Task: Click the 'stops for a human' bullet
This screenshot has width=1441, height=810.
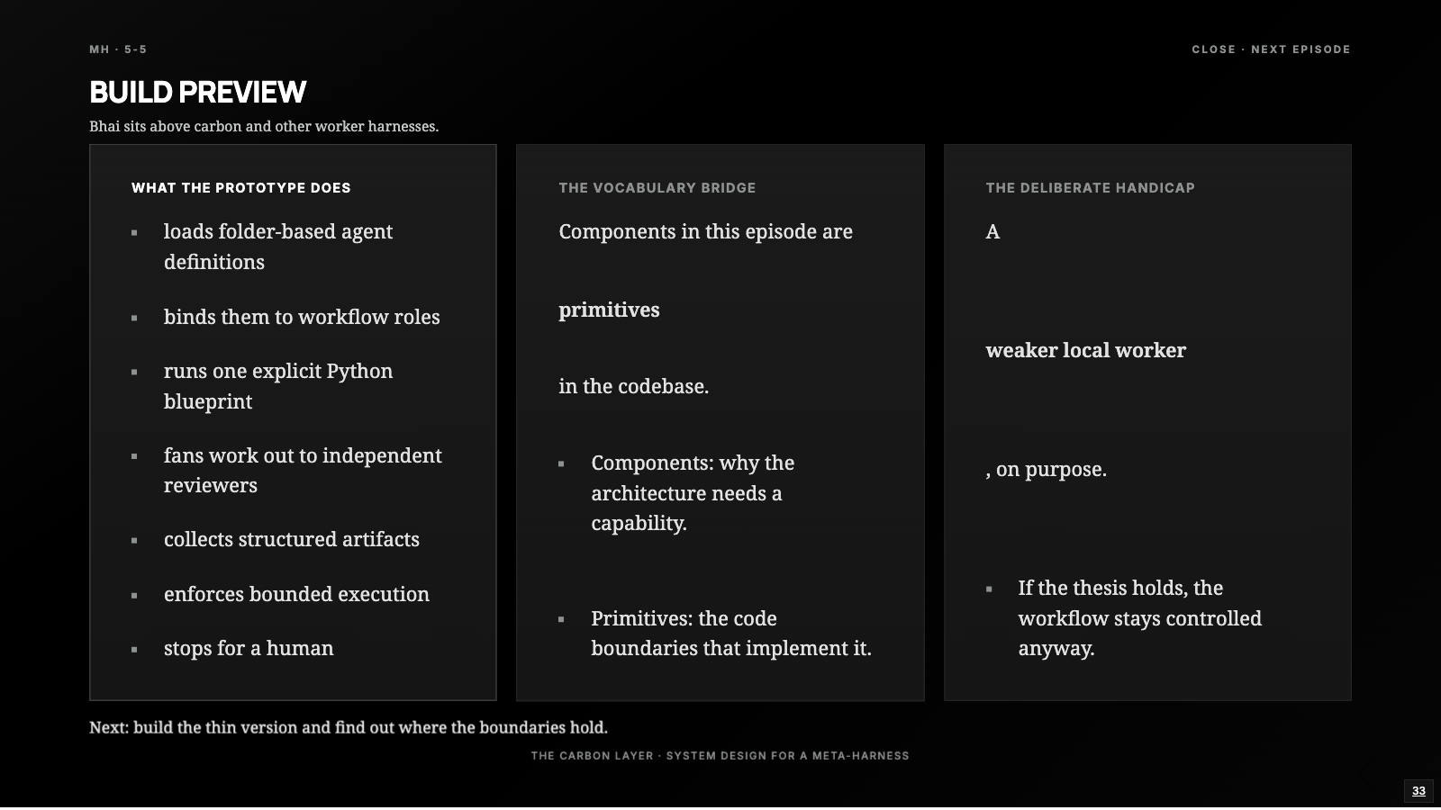Action: click(249, 648)
